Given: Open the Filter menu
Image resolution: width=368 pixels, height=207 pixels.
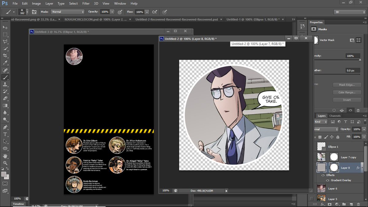Looking at the screenshot, I should point(86,4).
